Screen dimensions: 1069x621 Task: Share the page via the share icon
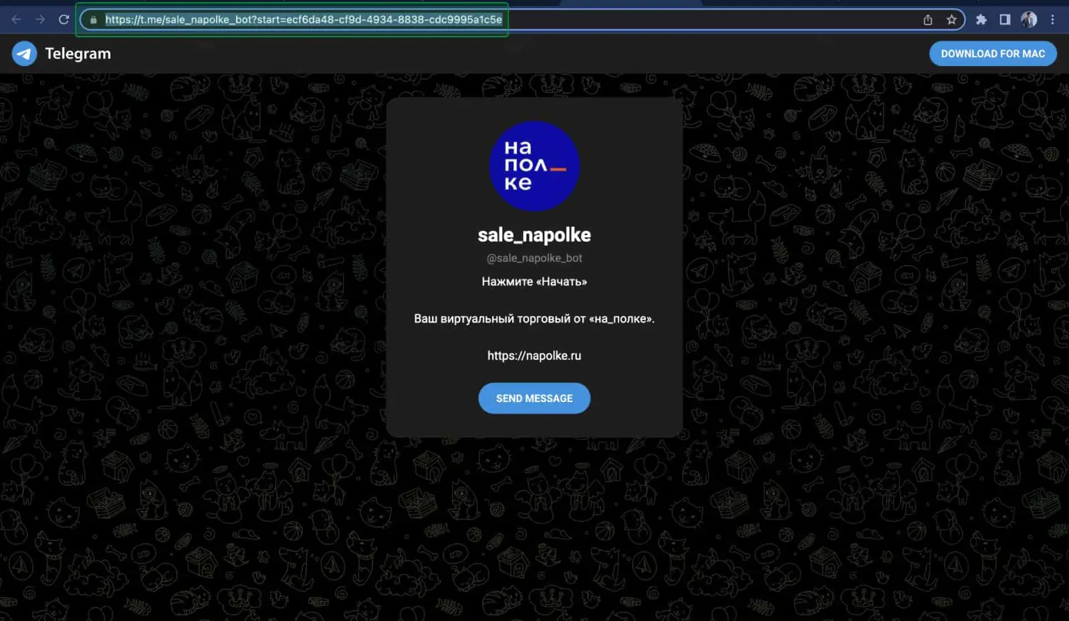pos(928,20)
